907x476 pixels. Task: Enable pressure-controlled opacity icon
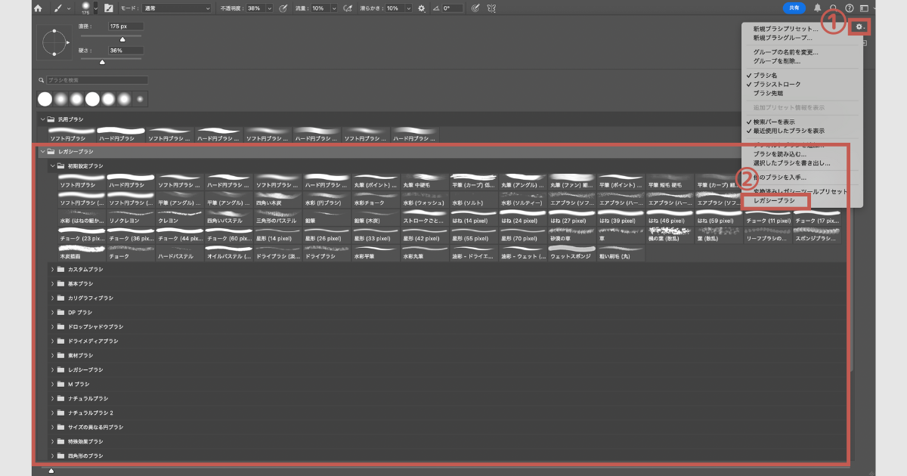pos(281,8)
